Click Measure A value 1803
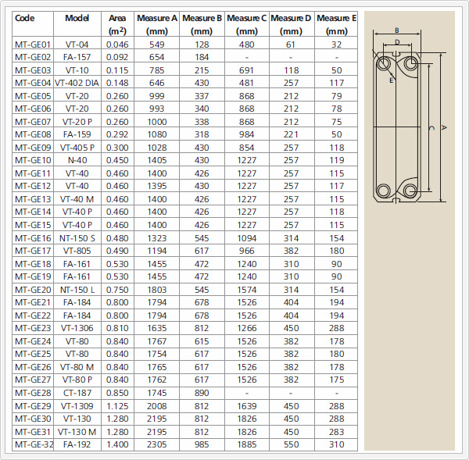Screen dimensions: 469x460 coord(157,290)
